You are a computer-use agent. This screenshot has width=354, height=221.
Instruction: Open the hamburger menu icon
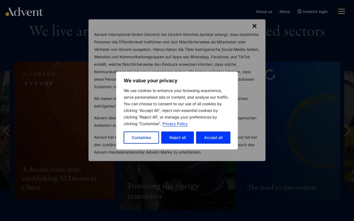[x=341, y=11]
